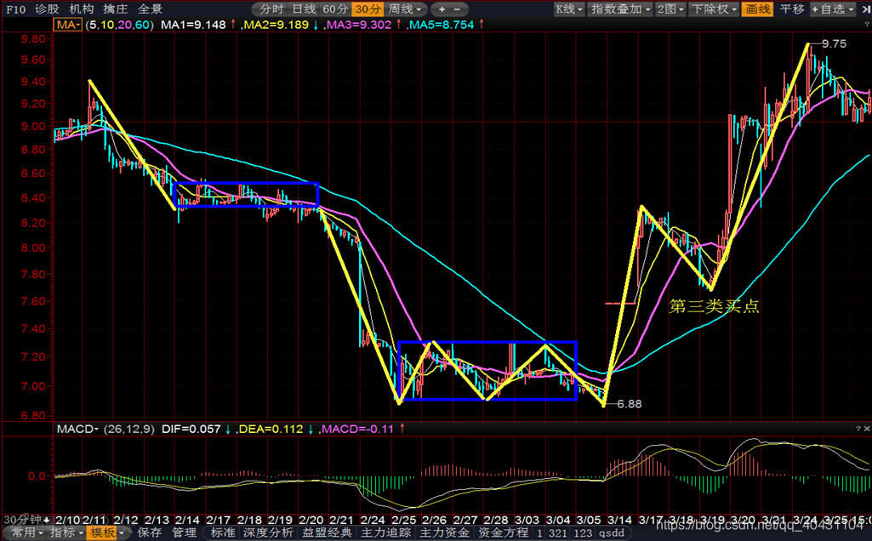Viewport: 872px width, 541px height.
Task: Click MACD parameters (26,12,9)
Action: click(x=129, y=430)
